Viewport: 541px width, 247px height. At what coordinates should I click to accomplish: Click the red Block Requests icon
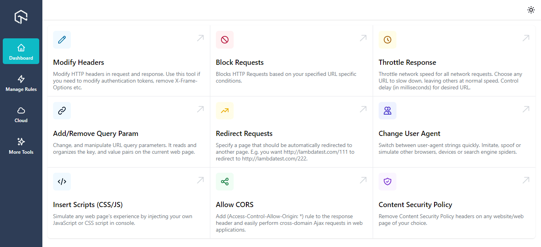[225, 40]
